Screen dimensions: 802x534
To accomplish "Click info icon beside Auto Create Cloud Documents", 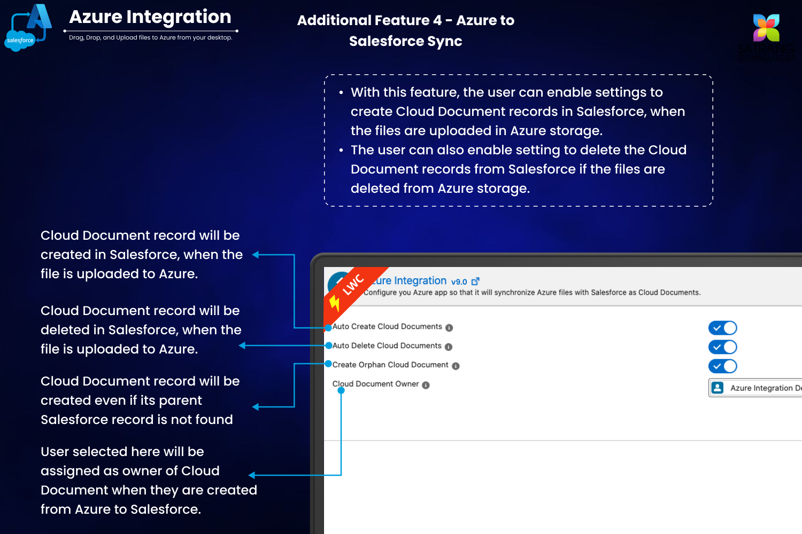I will 449,327.
